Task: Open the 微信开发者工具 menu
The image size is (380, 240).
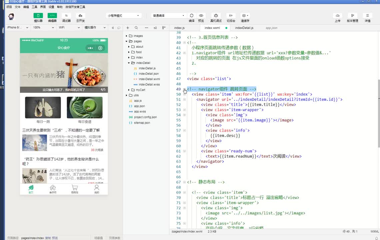Action: pos(75,7)
